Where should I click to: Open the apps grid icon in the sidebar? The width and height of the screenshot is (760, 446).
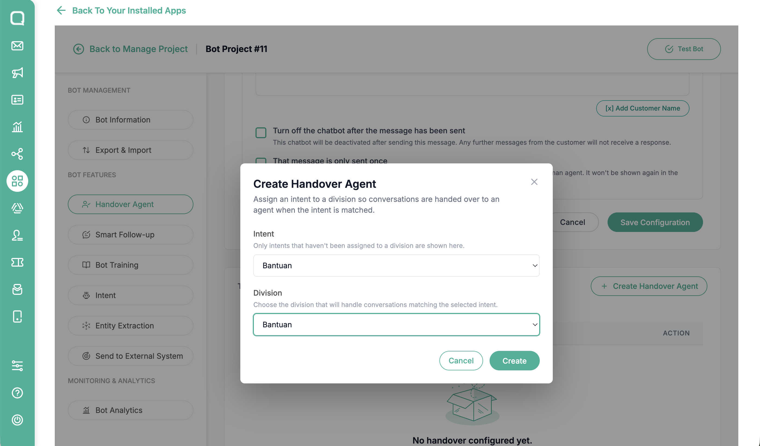17,181
